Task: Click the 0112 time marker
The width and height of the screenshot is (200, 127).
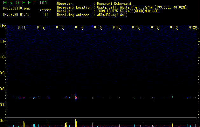Action: (41, 27)
